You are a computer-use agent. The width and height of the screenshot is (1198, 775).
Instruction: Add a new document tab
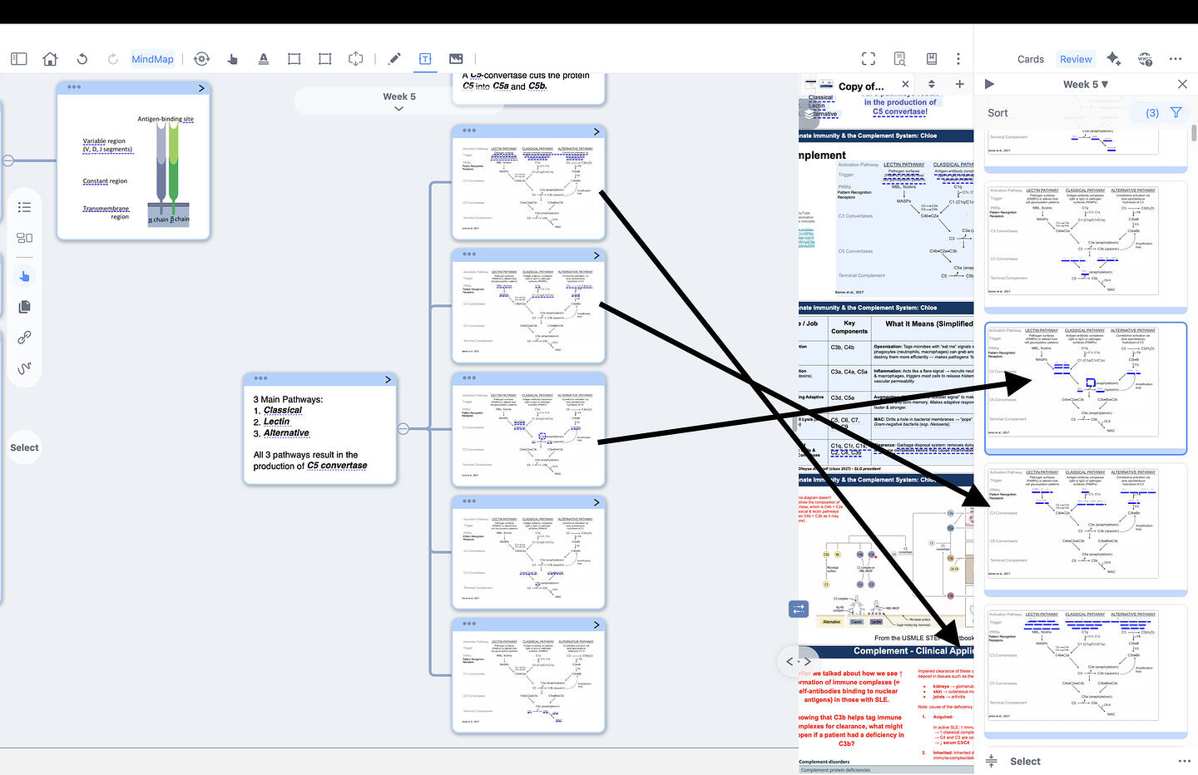(959, 84)
